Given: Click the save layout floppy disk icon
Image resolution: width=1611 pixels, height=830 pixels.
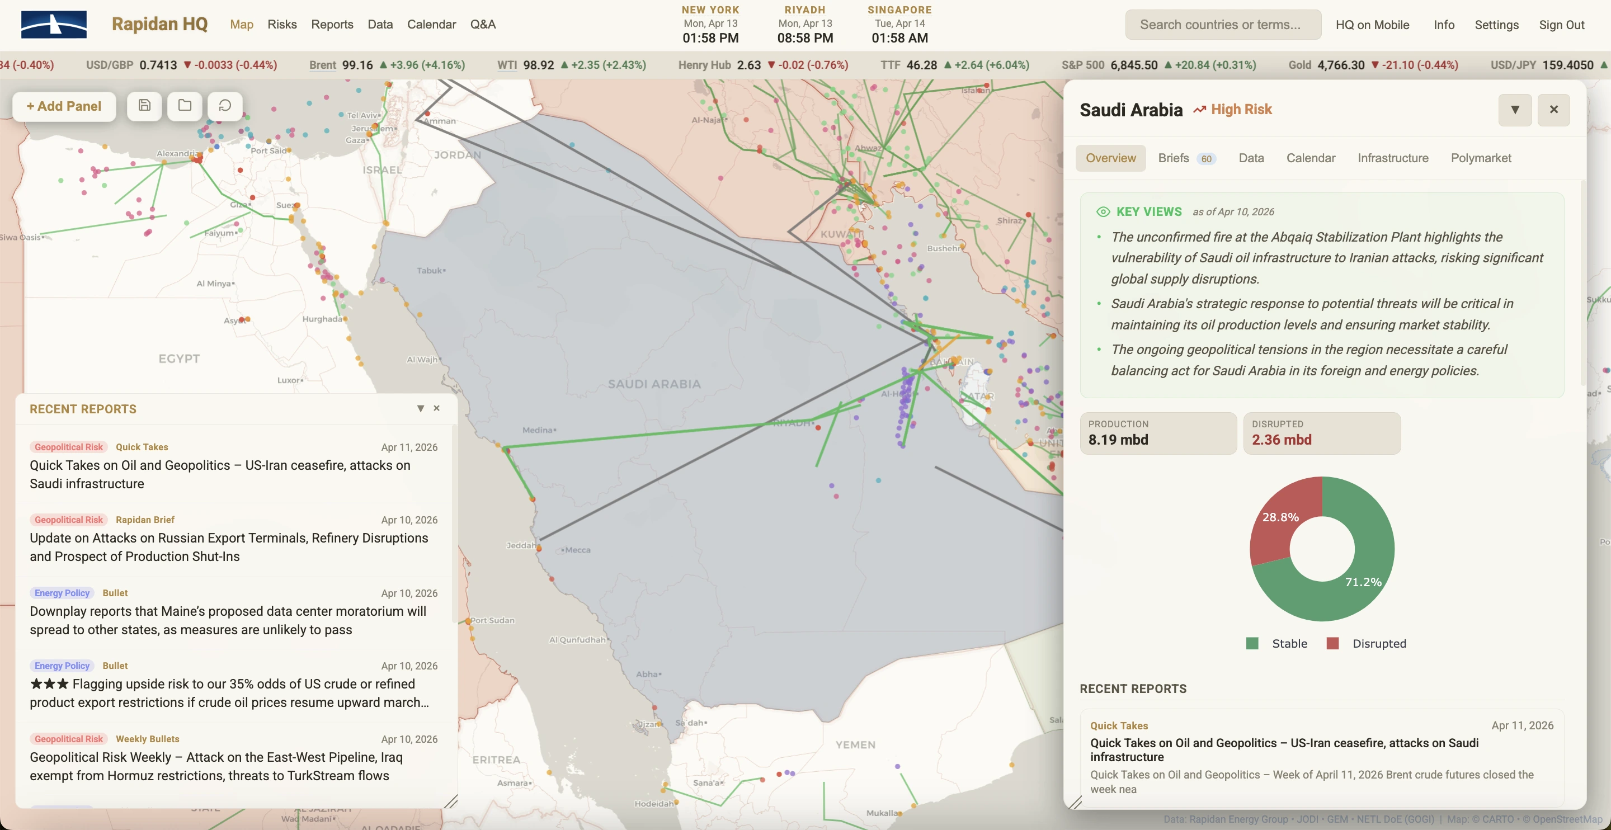Looking at the screenshot, I should tap(144, 106).
